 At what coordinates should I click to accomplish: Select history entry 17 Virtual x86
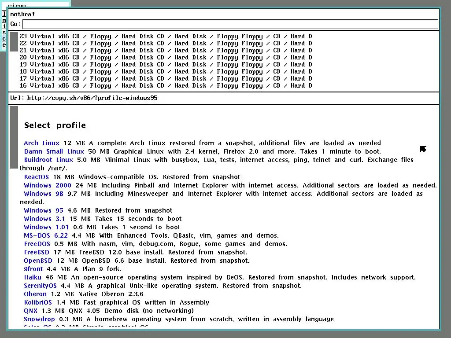point(166,78)
